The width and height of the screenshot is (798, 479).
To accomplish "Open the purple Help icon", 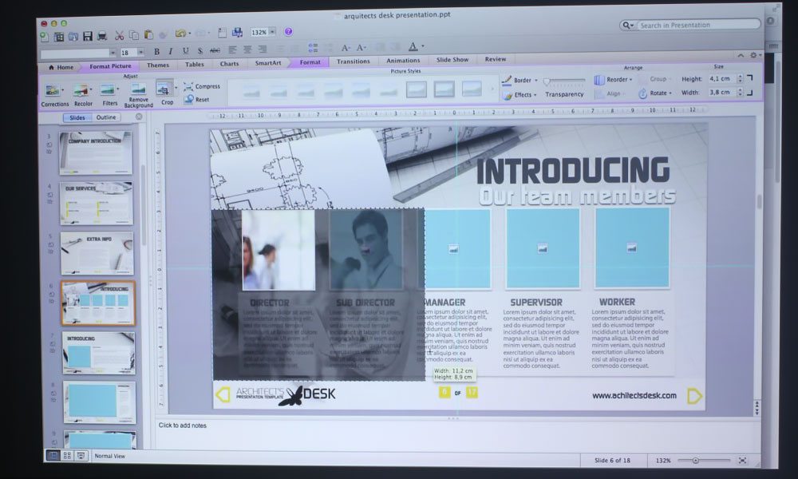I will point(288,32).
